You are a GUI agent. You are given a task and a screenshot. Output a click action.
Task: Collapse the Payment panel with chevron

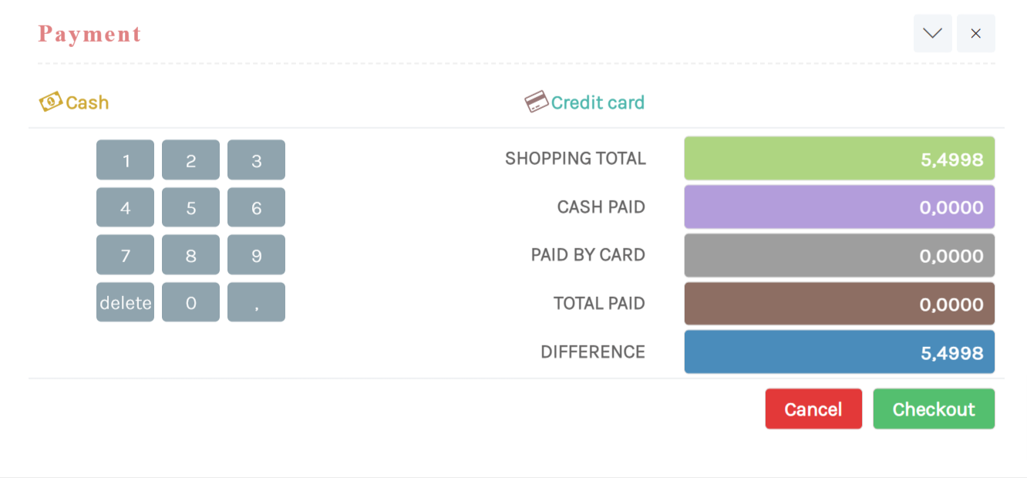(x=933, y=33)
